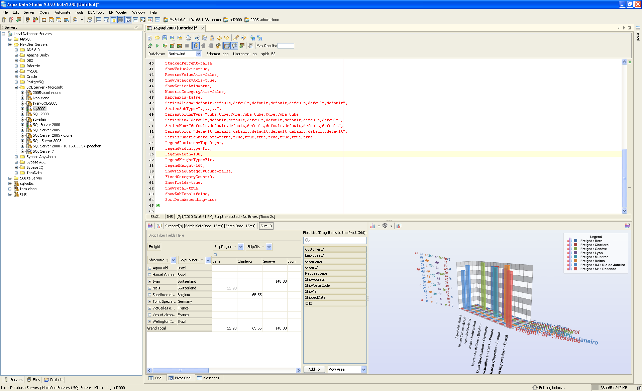This screenshot has width=642, height=391.
Task: Click the Add To button
Action: point(314,369)
